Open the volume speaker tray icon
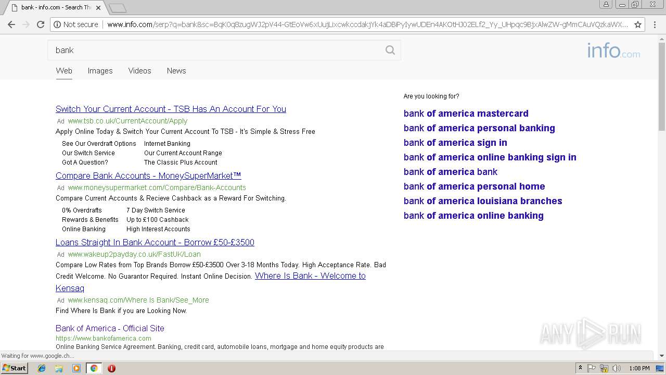 pyautogui.click(x=617, y=368)
